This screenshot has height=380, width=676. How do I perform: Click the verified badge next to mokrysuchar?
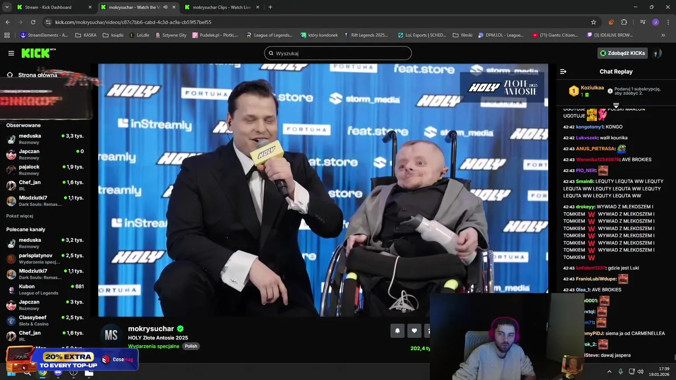(x=180, y=329)
